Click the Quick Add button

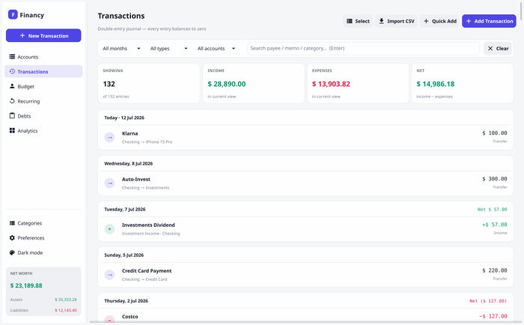click(x=440, y=21)
